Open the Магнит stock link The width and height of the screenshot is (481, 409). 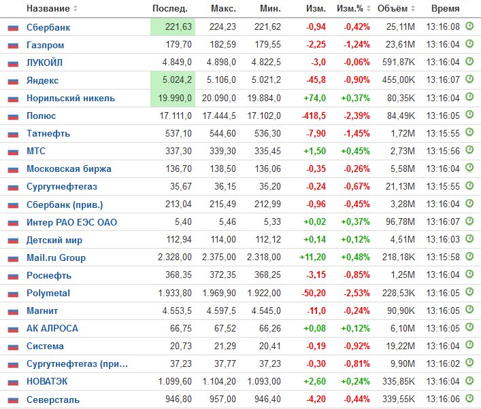[x=42, y=311]
